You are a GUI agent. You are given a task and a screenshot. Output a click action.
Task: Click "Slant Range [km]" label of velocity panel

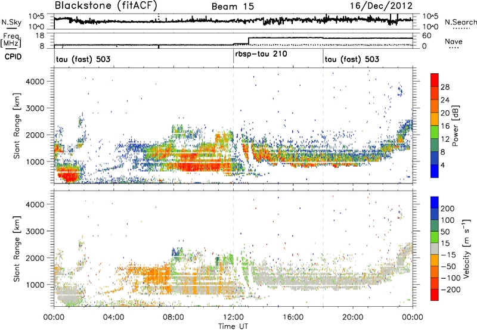pyautogui.click(x=17, y=248)
